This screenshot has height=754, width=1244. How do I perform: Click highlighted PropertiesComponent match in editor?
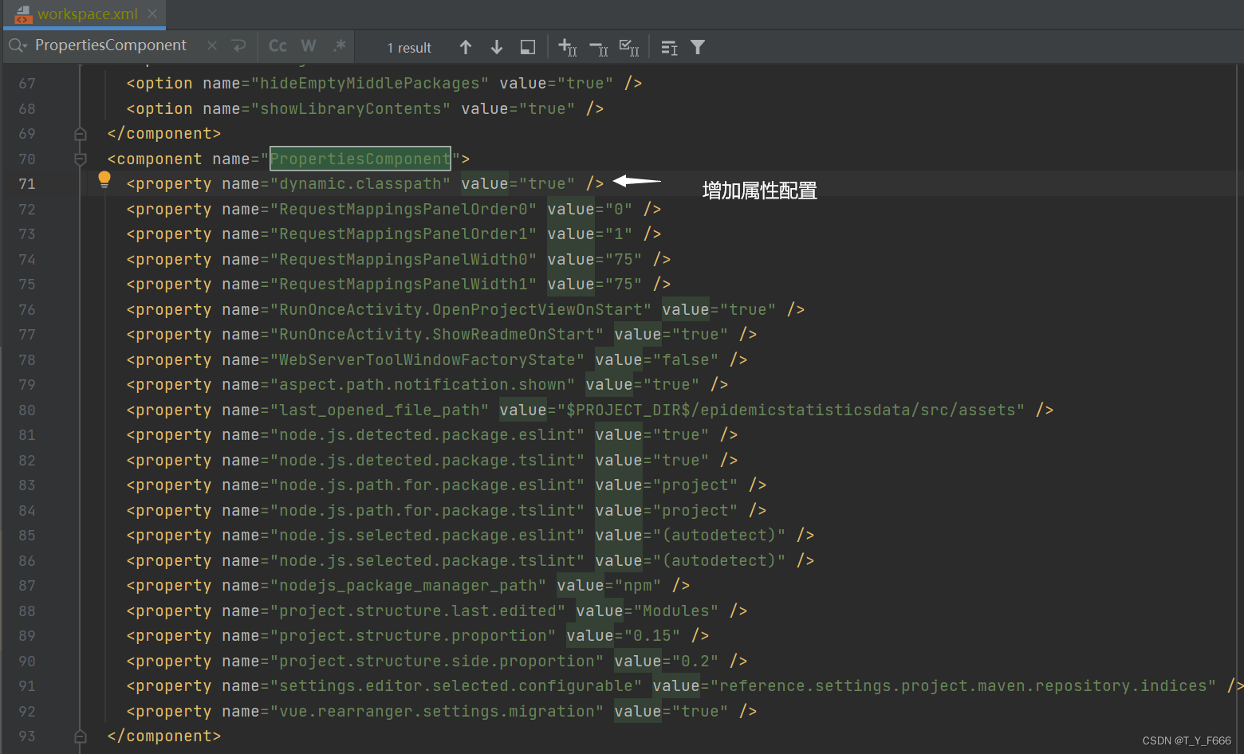coord(360,159)
